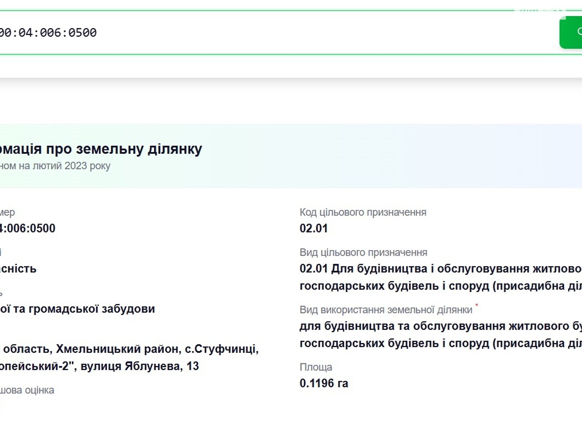Click the '02.01 Для будівництва і обслуговування' text
582x436 pixels.
[440, 269]
